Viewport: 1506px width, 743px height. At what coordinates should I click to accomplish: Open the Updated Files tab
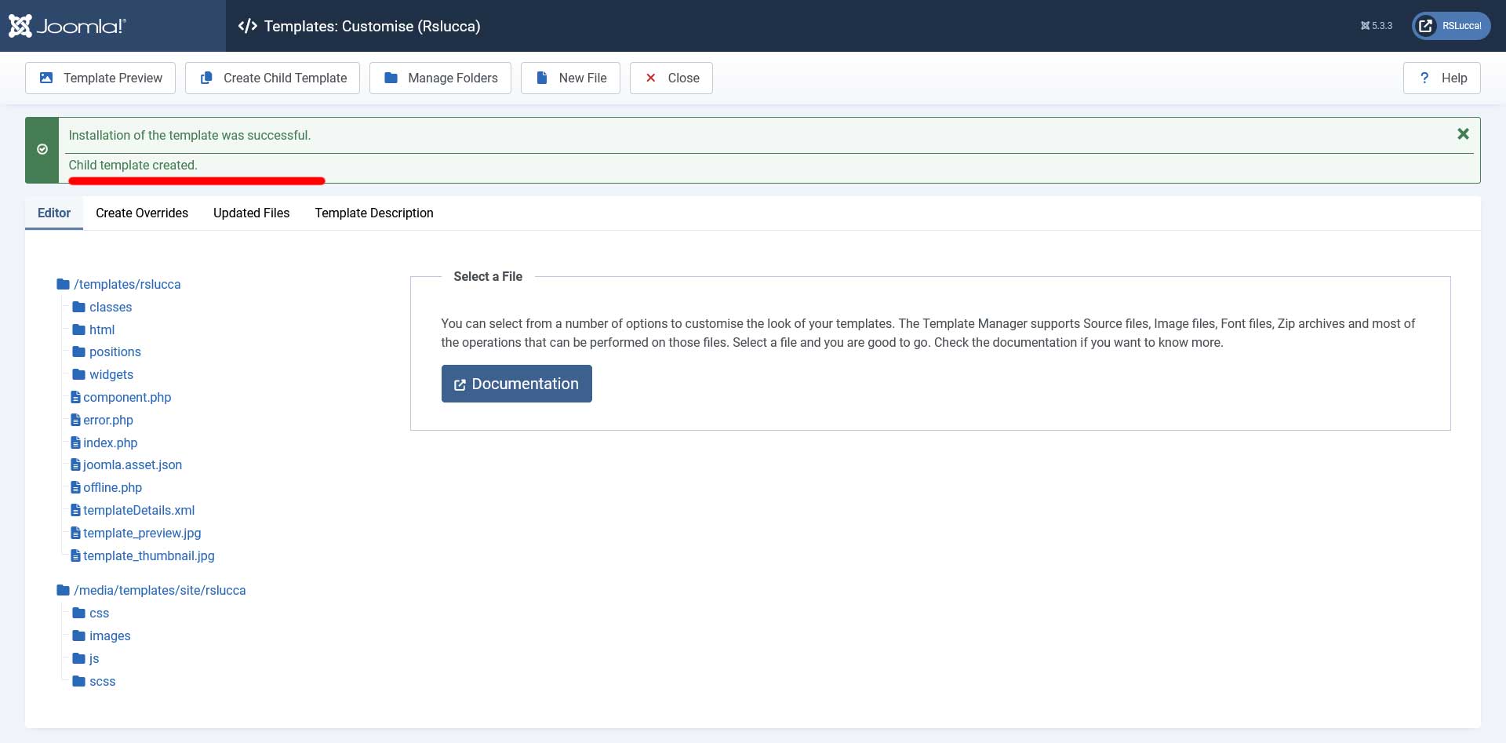[251, 213]
